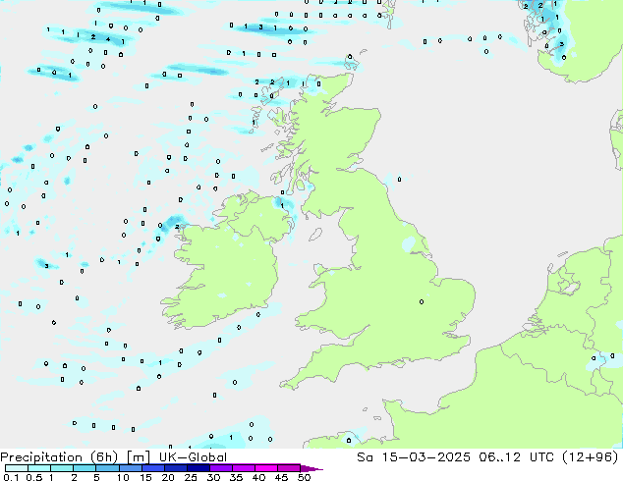This screenshot has width=623, height=481.
Task: Select the 30–35 purple legend swatch
Action: [x=220, y=468]
